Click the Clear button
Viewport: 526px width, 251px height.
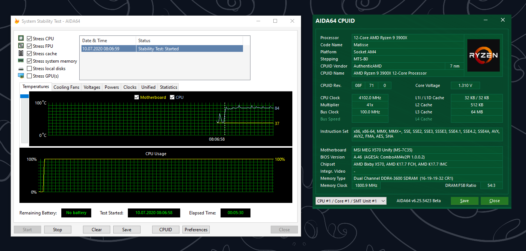tap(97, 230)
